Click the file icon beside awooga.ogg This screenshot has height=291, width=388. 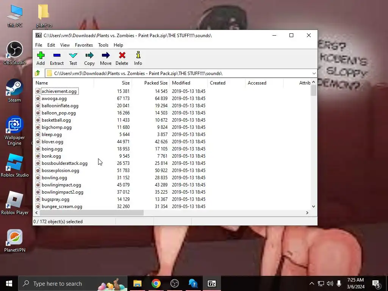pyautogui.click(x=38, y=99)
